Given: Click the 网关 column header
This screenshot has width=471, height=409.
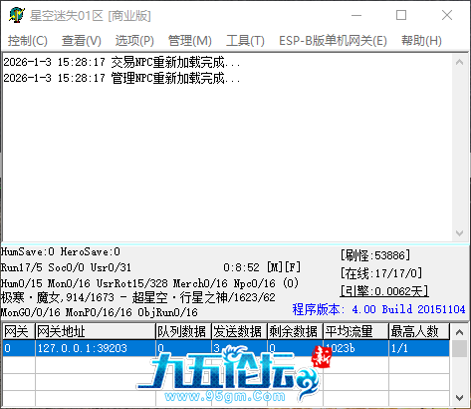Looking at the screenshot, I should point(19,331).
